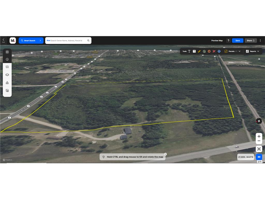The image size is (265, 199).
Task: Expand the Reports dropdown chevron
Action: (258, 51)
